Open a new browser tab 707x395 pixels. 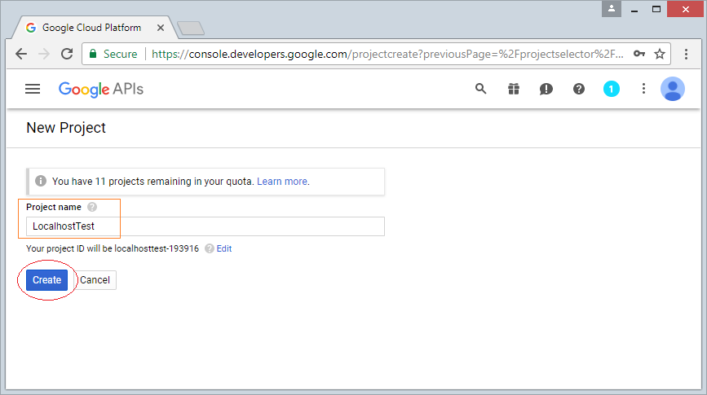click(191, 29)
